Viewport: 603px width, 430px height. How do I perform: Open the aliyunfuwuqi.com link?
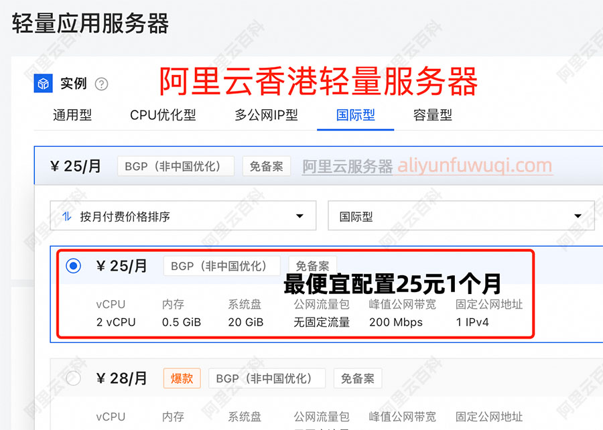click(x=475, y=165)
